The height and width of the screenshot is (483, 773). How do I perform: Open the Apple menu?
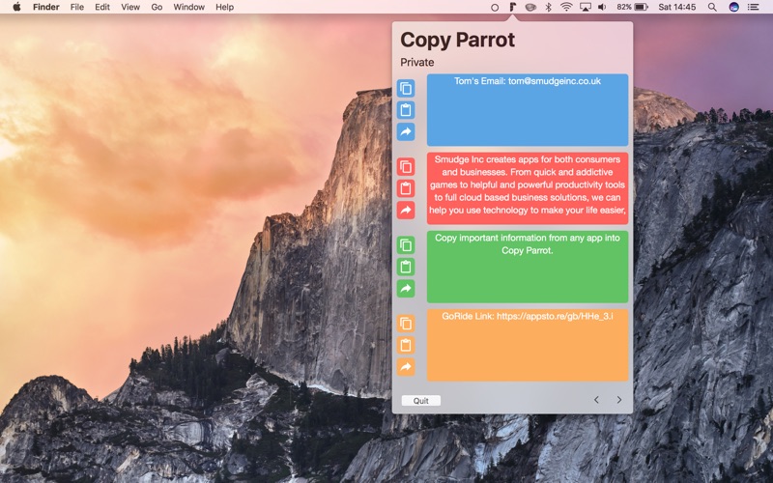point(16,7)
